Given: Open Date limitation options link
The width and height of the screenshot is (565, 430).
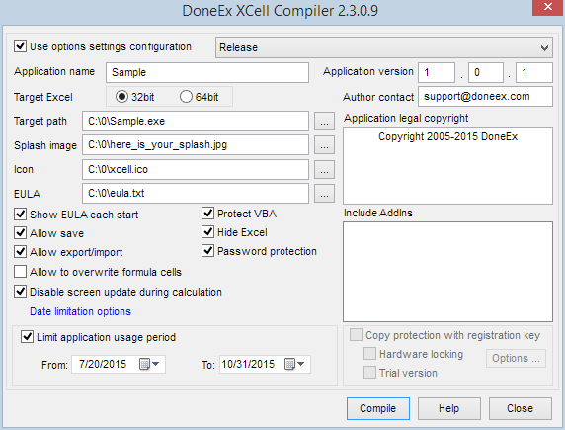Looking at the screenshot, I should pyautogui.click(x=80, y=311).
